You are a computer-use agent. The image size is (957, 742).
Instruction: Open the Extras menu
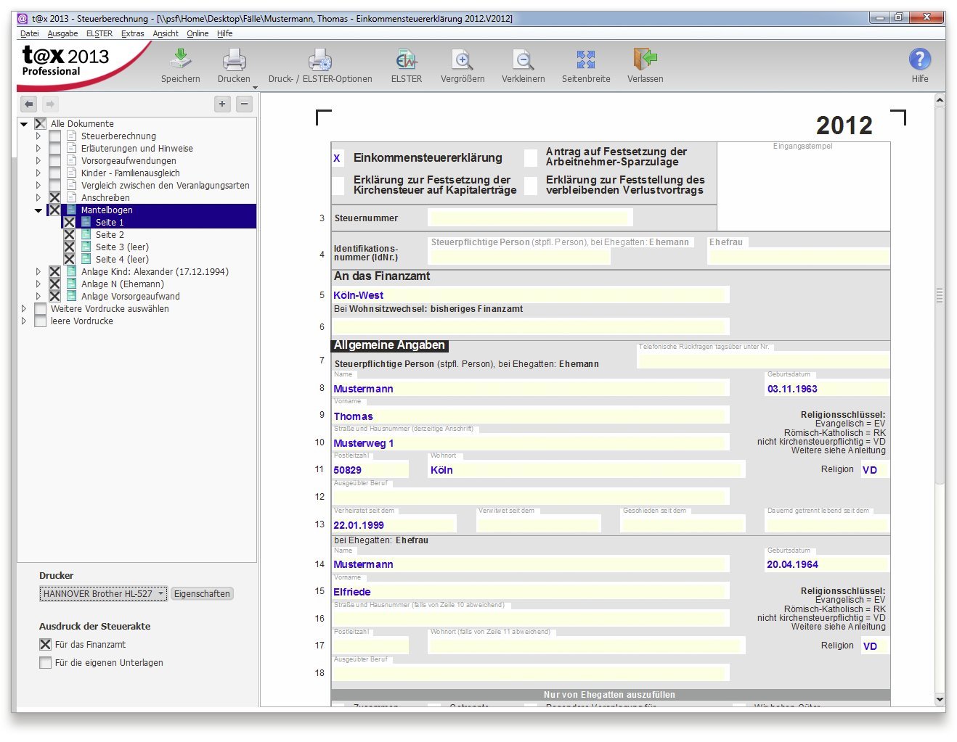point(132,33)
